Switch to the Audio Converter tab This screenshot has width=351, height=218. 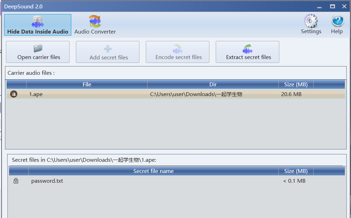[x=95, y=25]
